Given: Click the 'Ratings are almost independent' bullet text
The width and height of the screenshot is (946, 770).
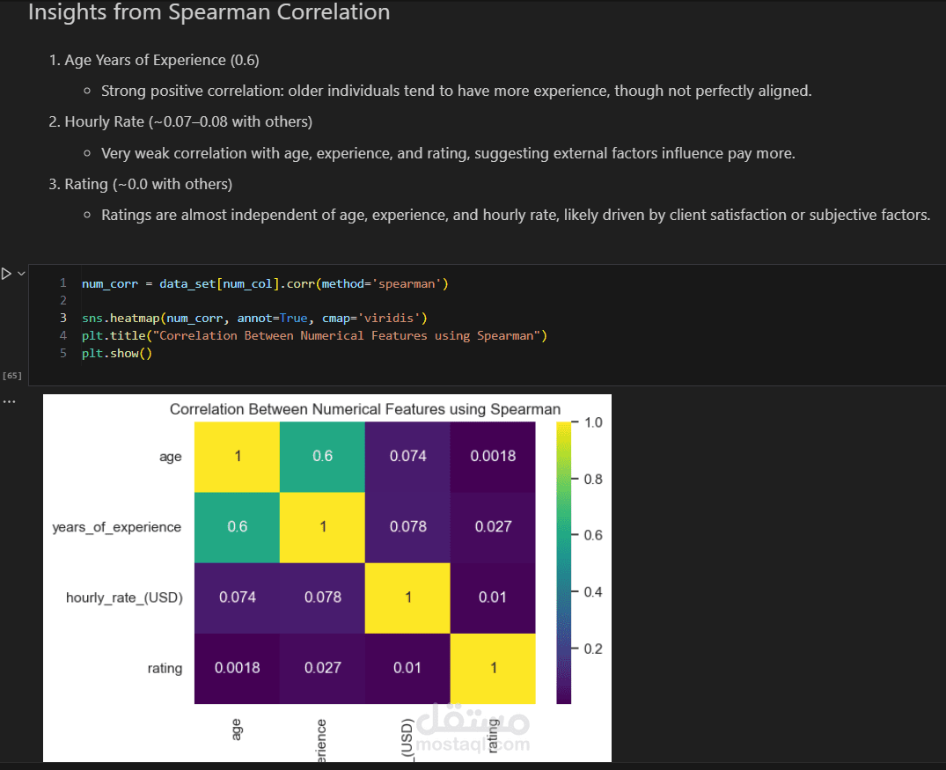Looking at the screenshot, I should 516,216.
